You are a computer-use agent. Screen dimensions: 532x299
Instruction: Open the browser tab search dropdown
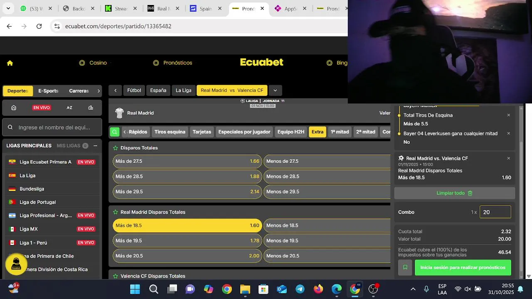point(8,8)
